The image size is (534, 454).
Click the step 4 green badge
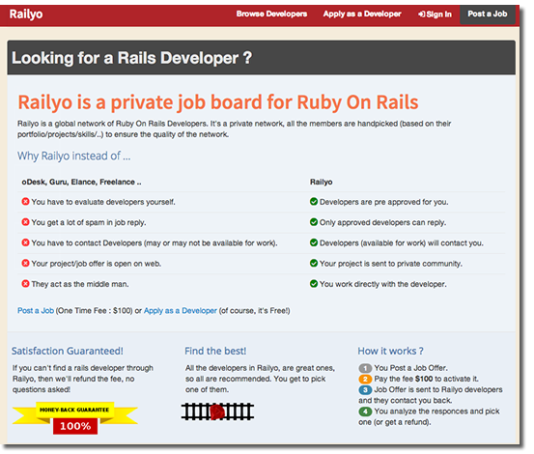pos(365,411)
